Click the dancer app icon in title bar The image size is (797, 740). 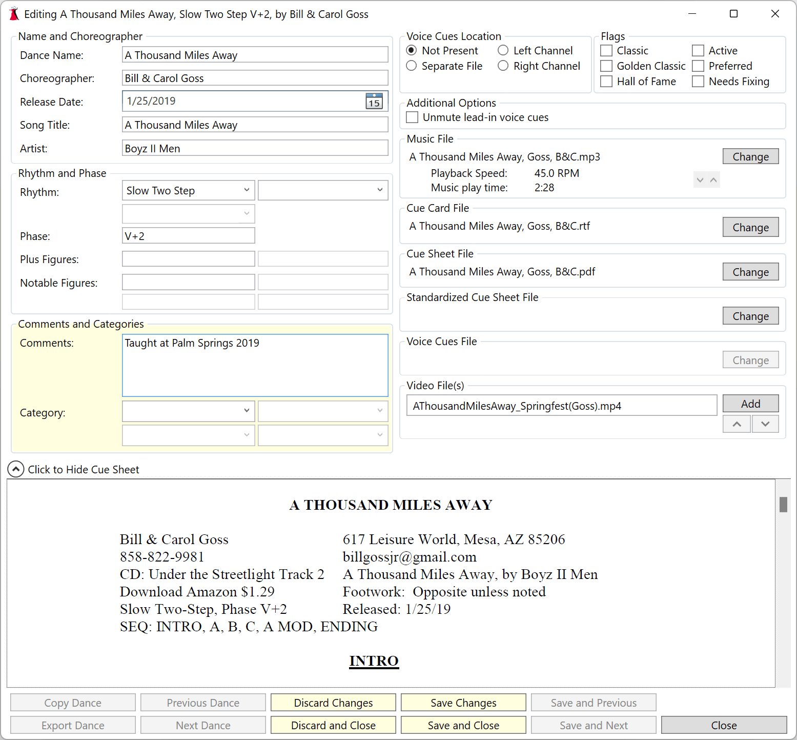(14, 14)
